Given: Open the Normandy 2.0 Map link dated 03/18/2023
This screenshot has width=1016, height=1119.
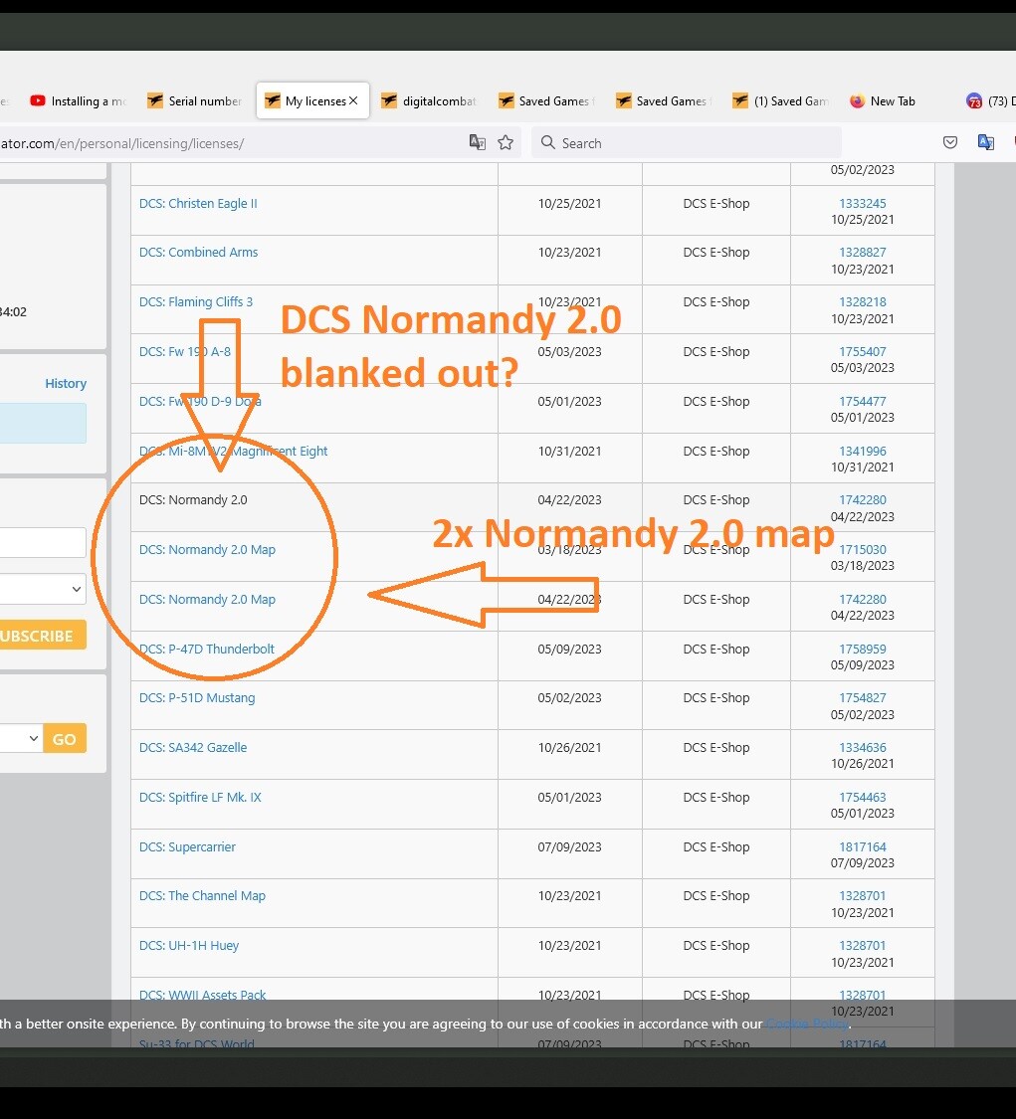Looking at the screenshot, I should [207, 549].
